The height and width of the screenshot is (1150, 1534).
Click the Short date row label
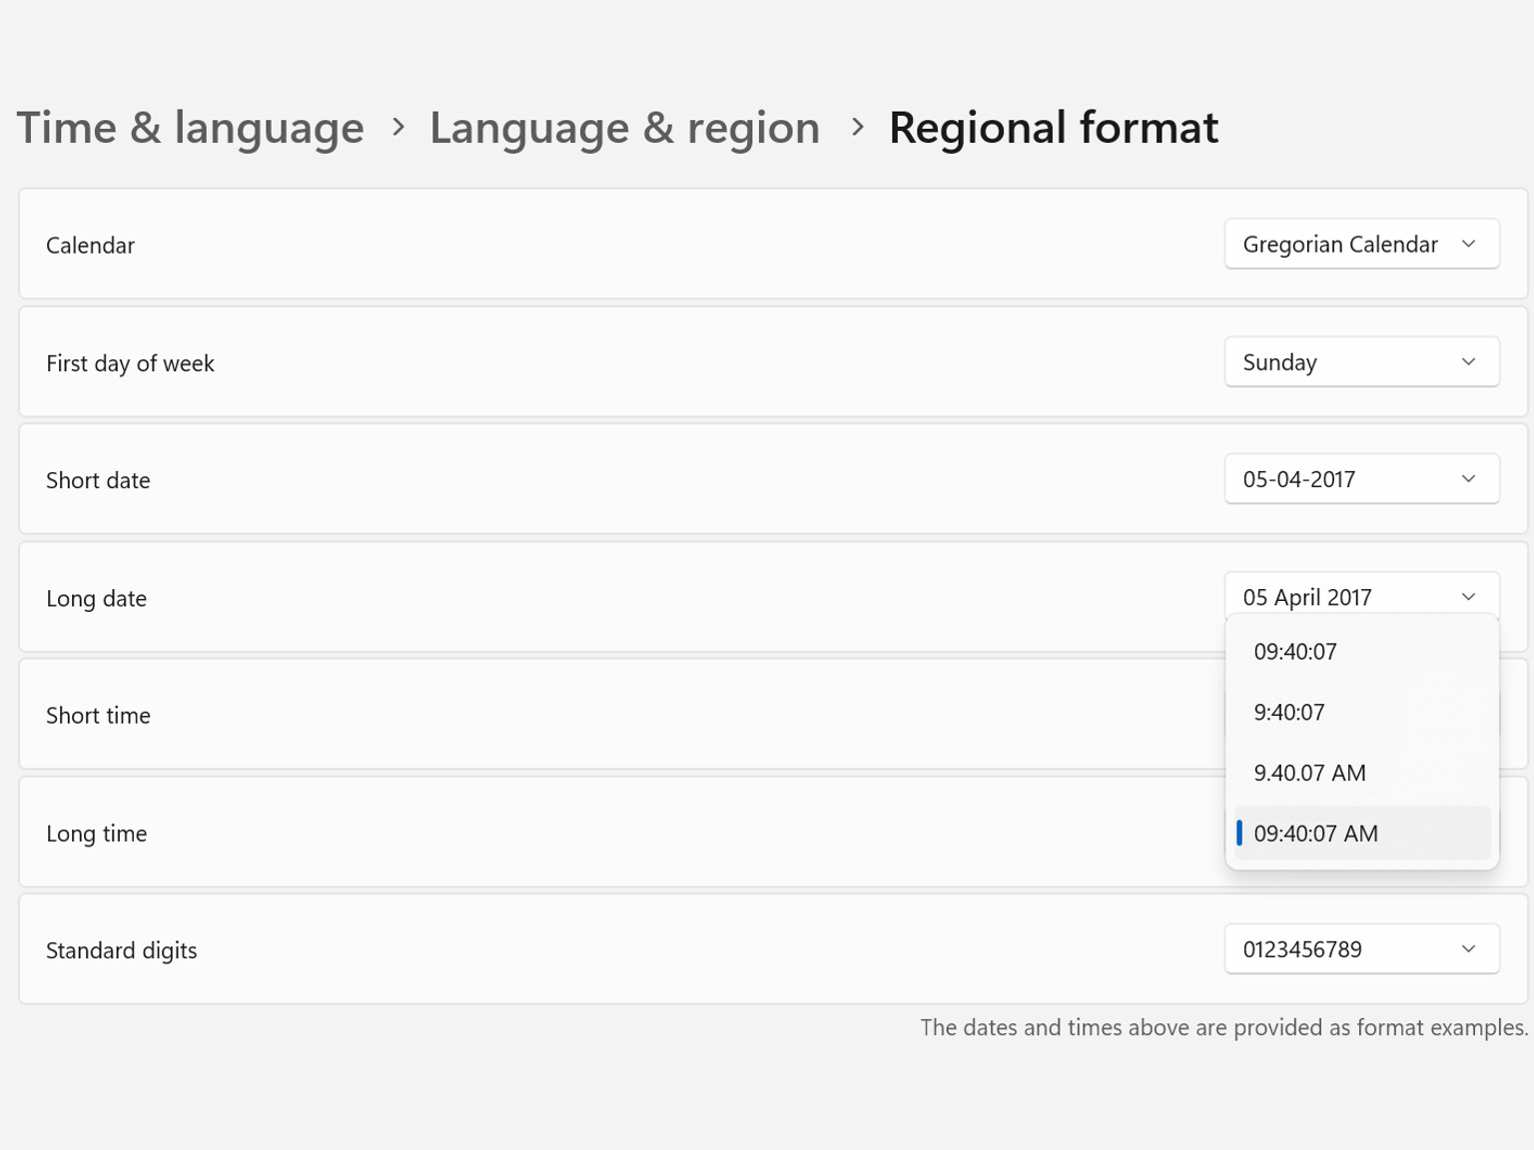98,480
